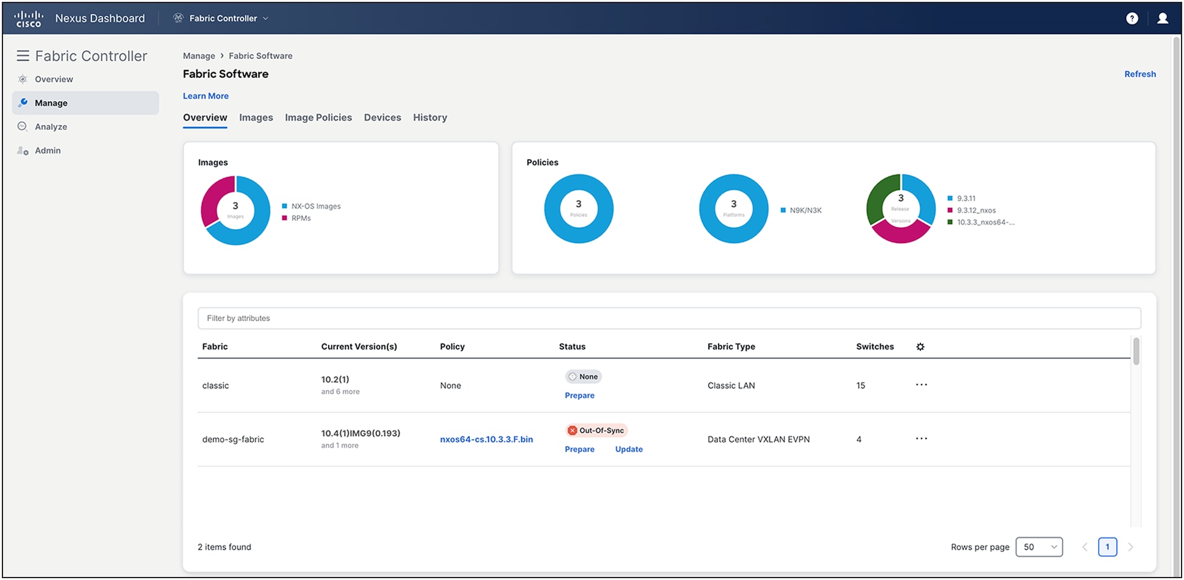Click the Manage wrench icon

[x=23, y=102]
